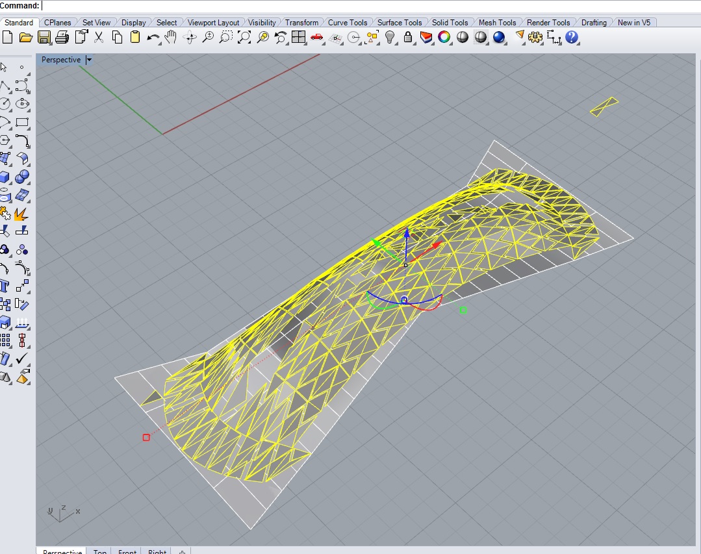
Task: Toggle the padlock Lock Objects icon
Action: click(x=408, y=37)
